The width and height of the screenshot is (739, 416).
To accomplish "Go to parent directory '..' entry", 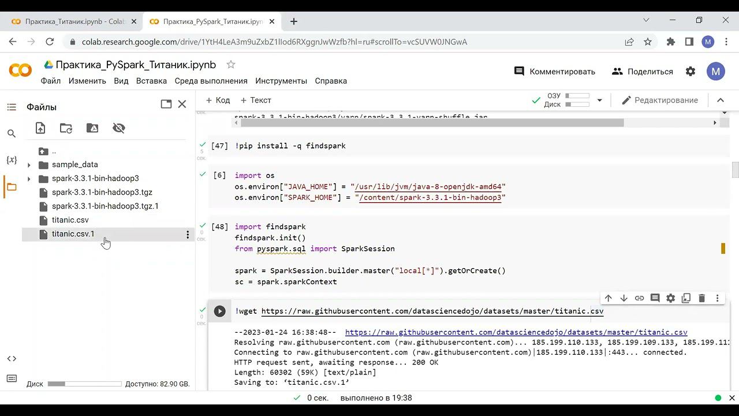I will pyautogui.click(x=54, y=151).
